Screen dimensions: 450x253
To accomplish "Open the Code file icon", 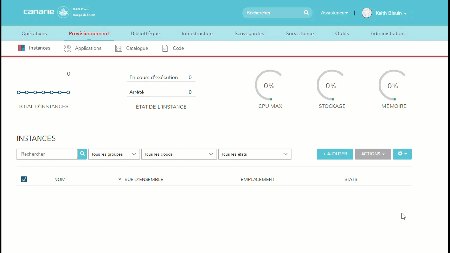I will click(165, 48).
